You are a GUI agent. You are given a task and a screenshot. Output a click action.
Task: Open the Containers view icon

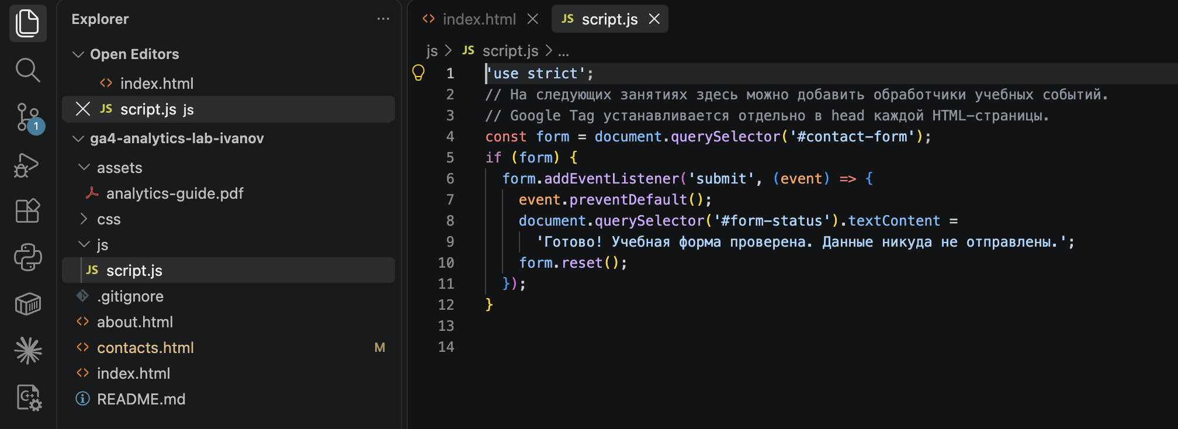coord(27,304)
